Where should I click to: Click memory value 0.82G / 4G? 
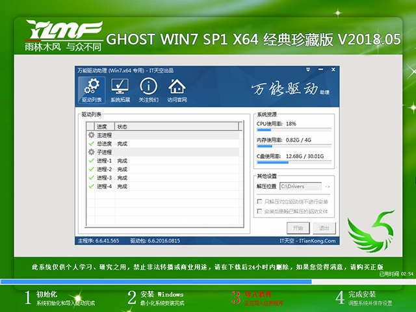298,140
